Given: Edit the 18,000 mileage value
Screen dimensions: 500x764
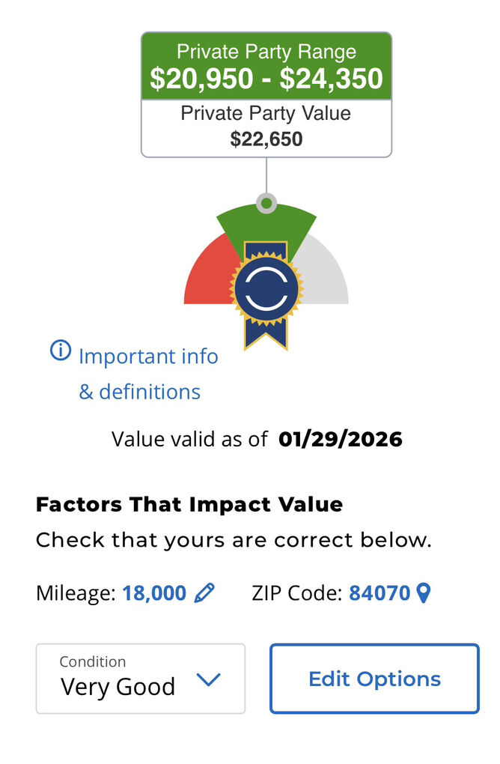Looking at the screenshot, I should 154,594.
